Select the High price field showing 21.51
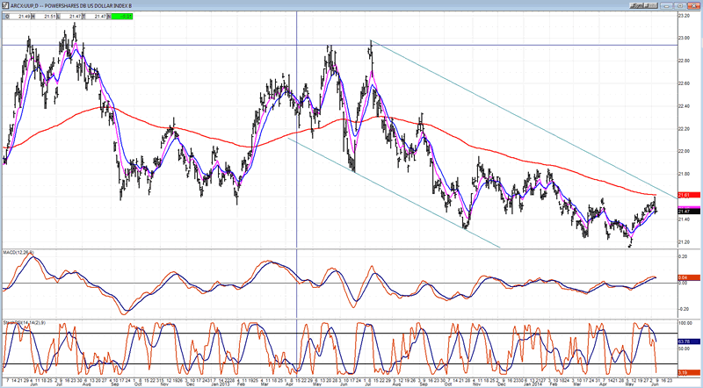 click(51, 14)
